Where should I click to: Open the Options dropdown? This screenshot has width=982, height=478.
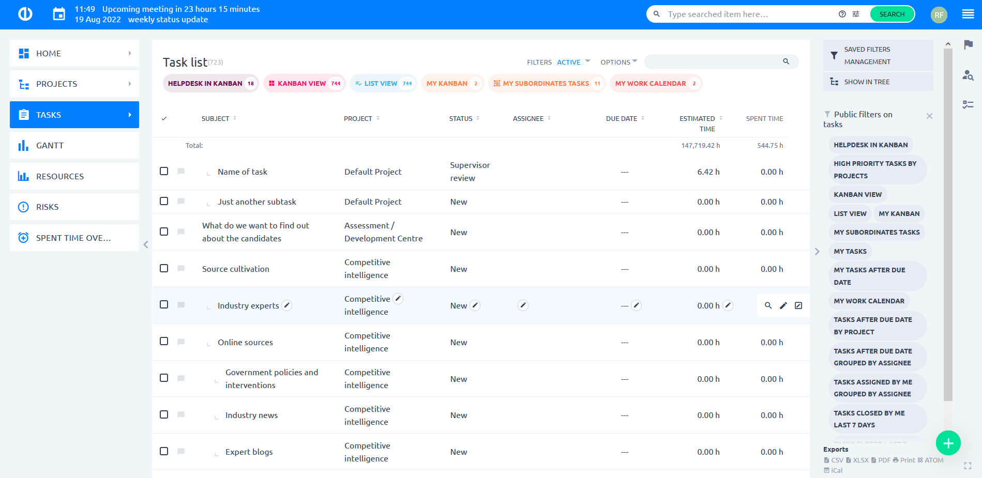pos(618,62)
